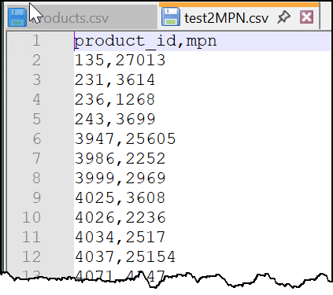The width and height of the screenshot is (333, 295).
Task: Select the test2MPN.csv tab
Action: [239, 17]
